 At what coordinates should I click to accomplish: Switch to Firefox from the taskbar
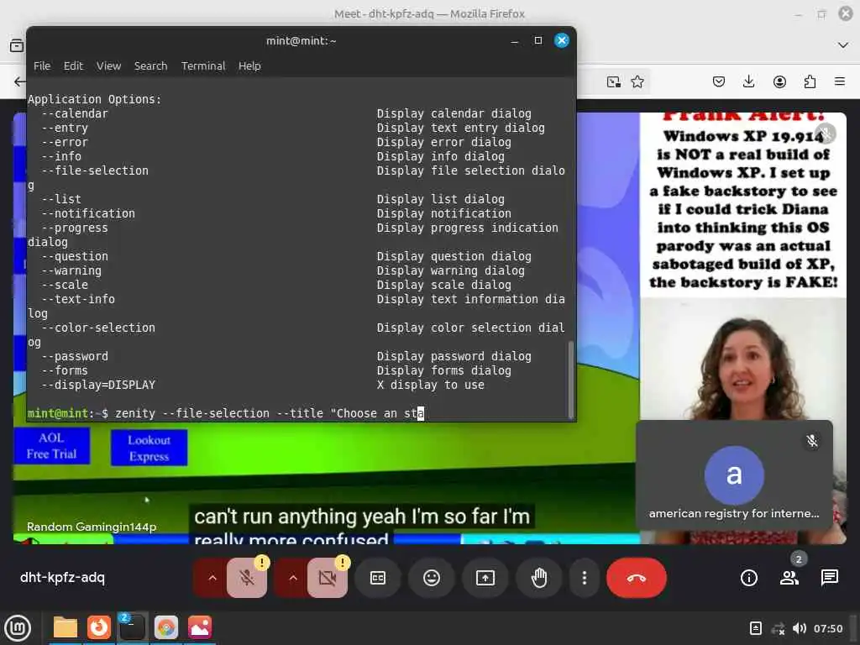[99, 627]
